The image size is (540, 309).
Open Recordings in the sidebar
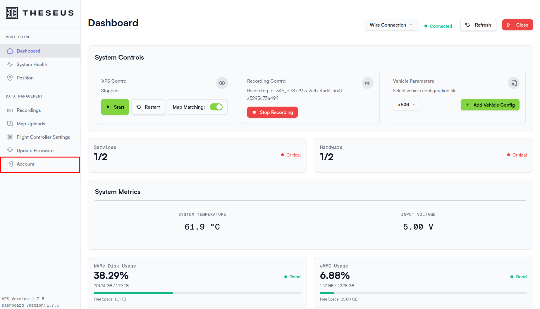click(x=29, y=110)
